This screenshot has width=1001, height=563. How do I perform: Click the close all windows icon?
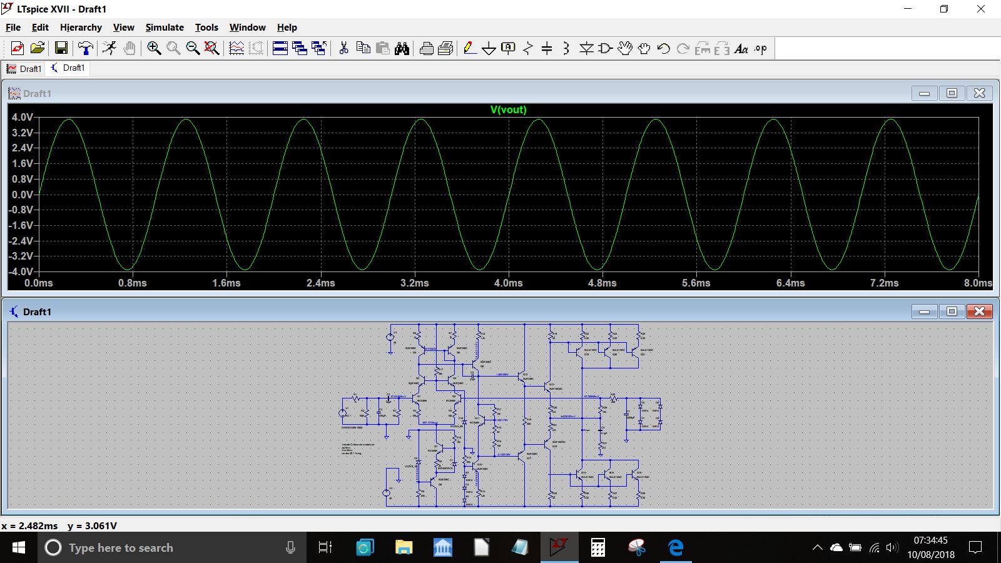[319, 48]
